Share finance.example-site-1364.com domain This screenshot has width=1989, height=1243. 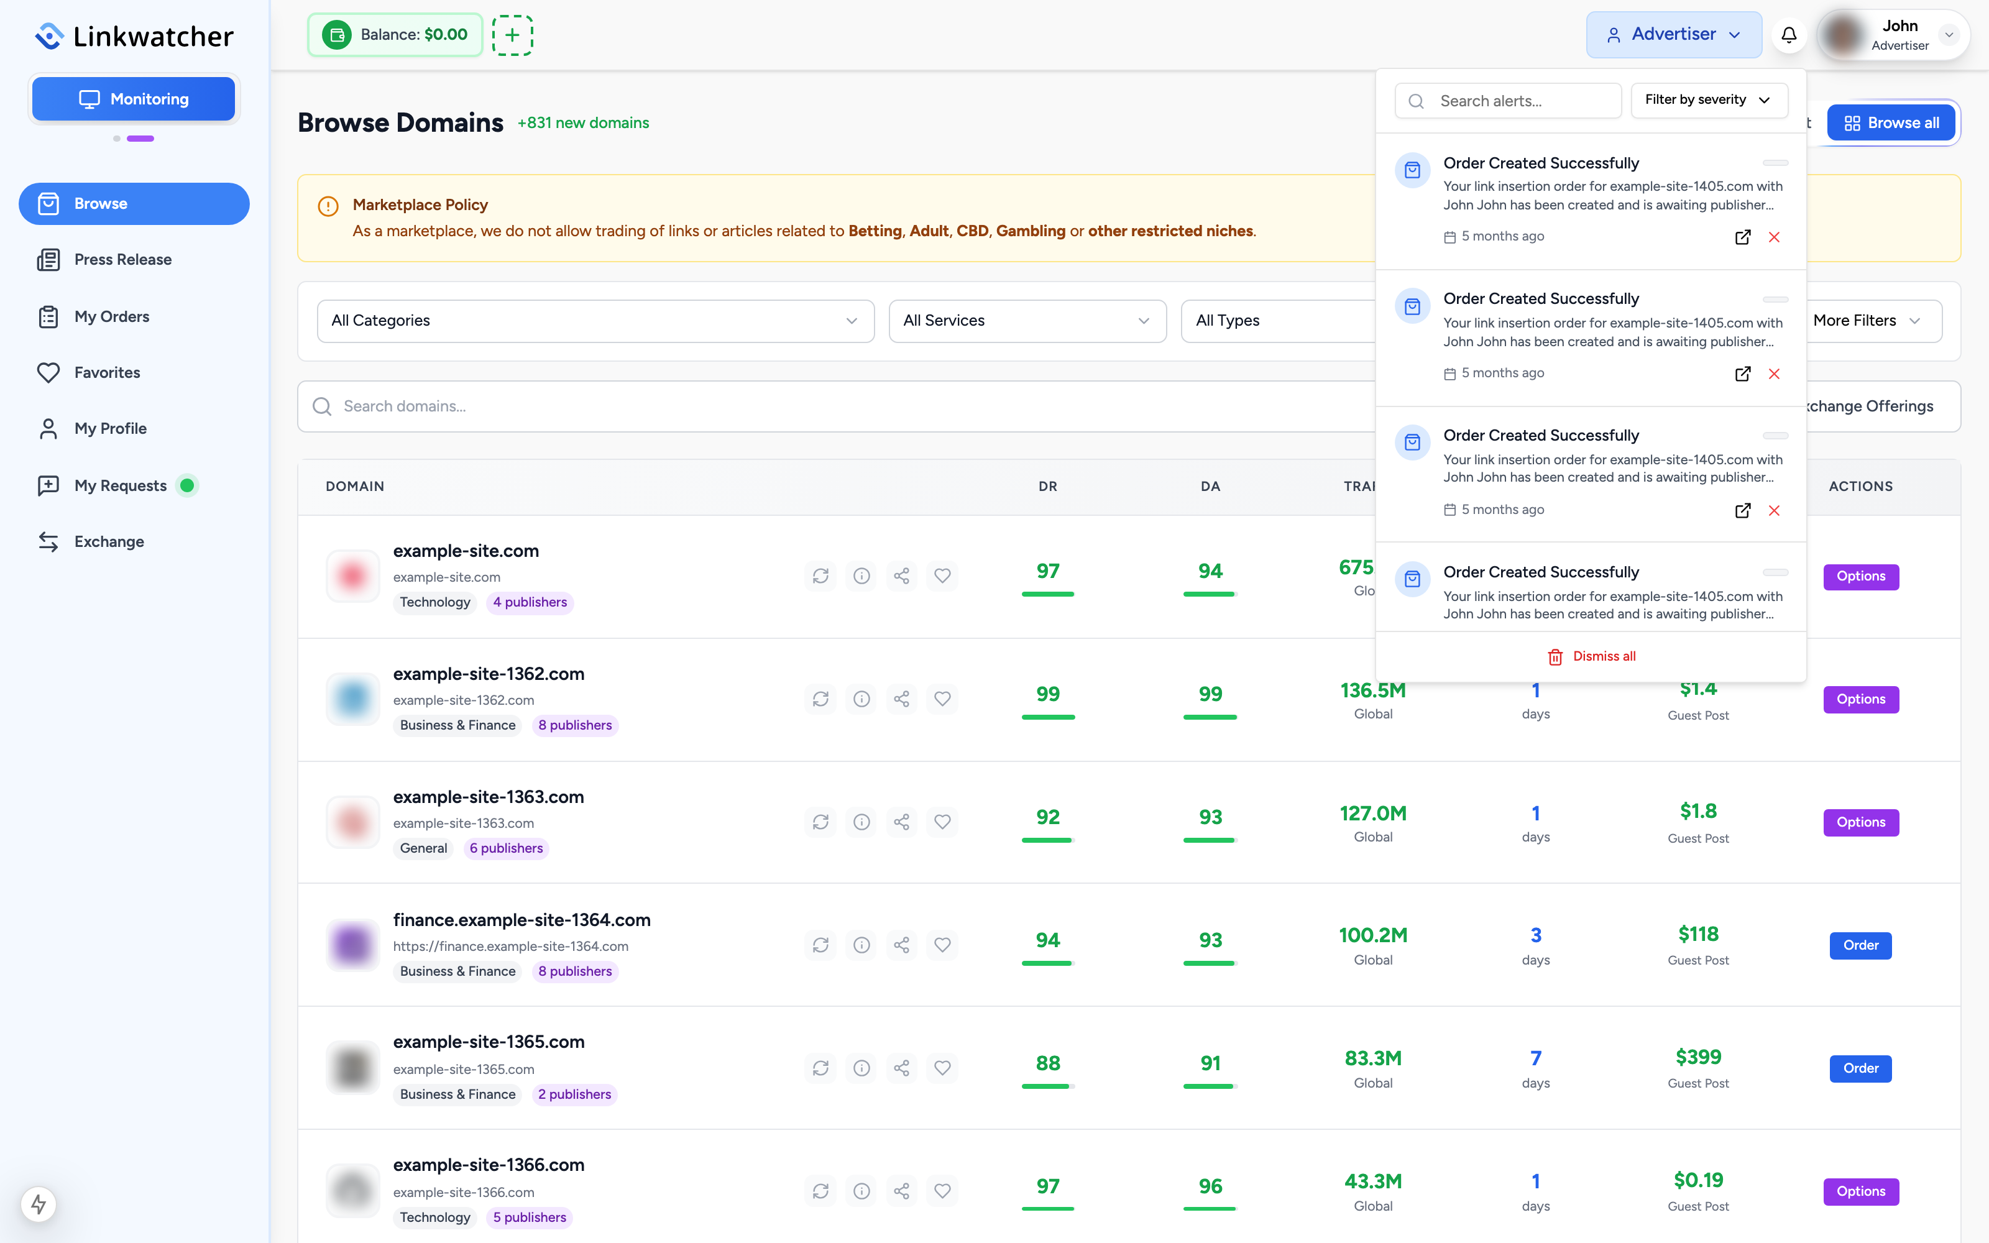coord(902,945)
